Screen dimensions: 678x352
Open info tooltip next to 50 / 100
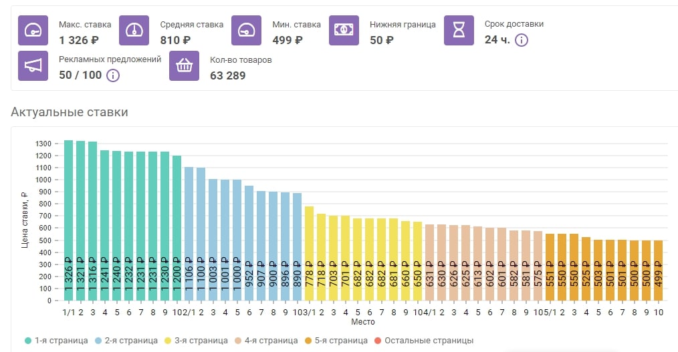(x=113, y=75)
